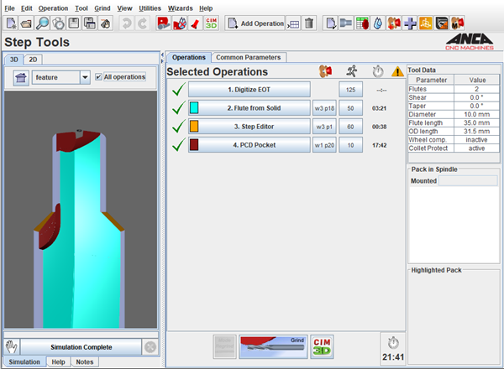This screenshot has width=504, height=369.
Task: Open the w3 p18 wheel selector
Action: [323, 108]
